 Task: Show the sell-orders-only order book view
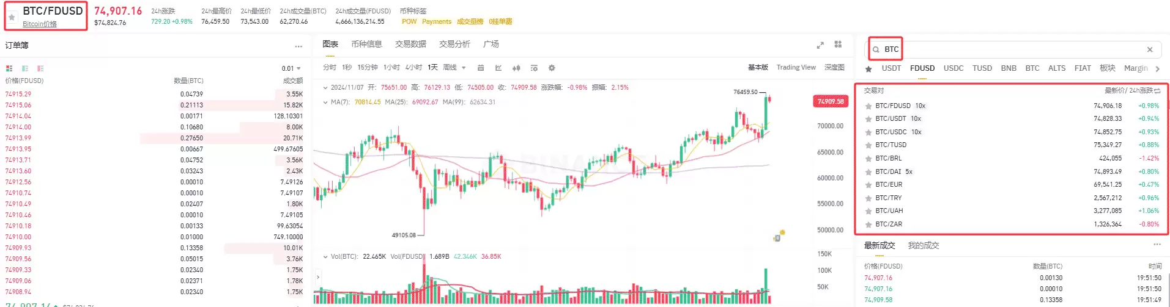click(x=40, y=68)
